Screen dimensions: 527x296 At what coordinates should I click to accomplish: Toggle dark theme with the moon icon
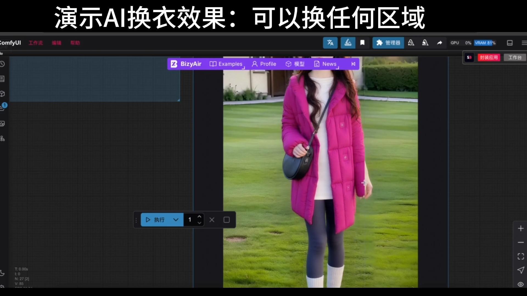2,273
